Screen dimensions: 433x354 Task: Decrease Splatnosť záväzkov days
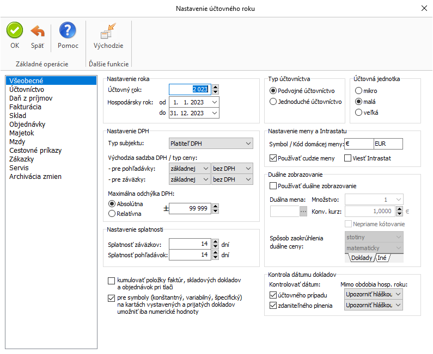pyautogui.click(x=215, y=246)
